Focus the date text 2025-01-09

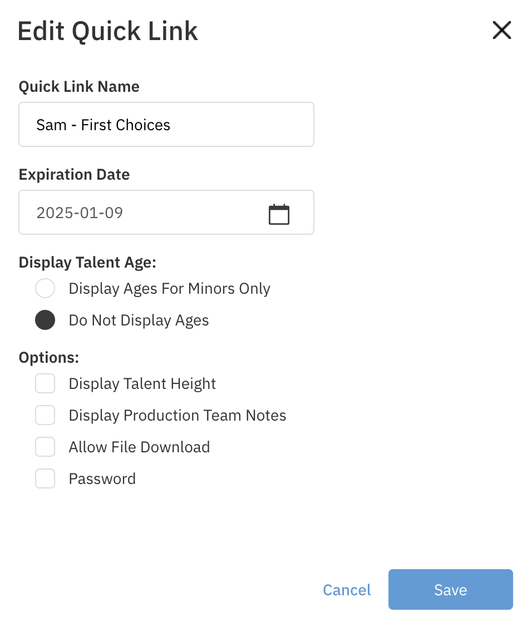(80, 213)
